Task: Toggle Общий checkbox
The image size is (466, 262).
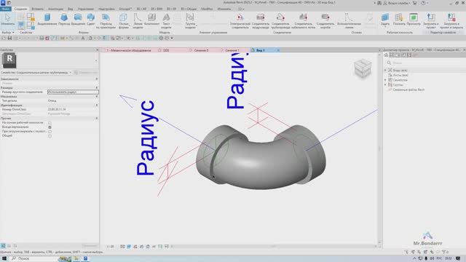Action: (x=50, y=136)
